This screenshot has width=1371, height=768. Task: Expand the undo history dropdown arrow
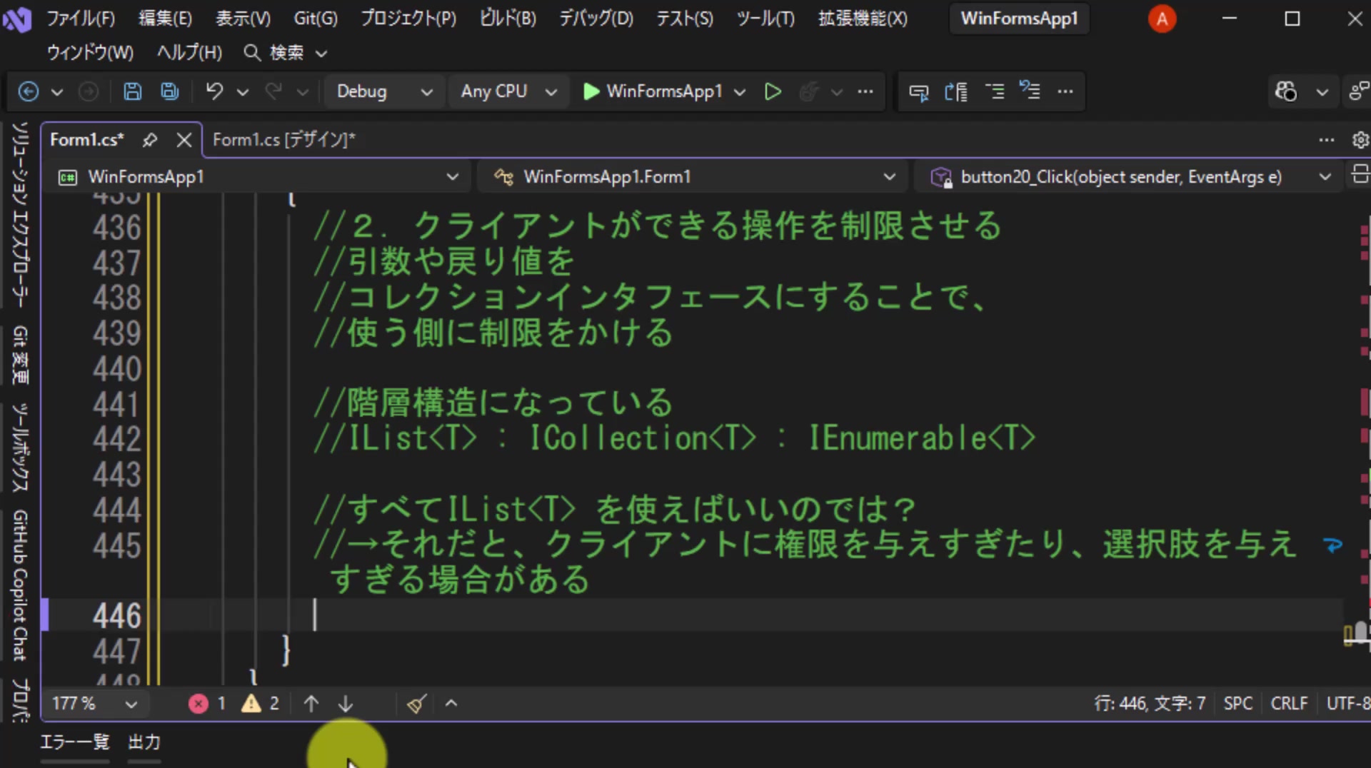click(243, 92)
